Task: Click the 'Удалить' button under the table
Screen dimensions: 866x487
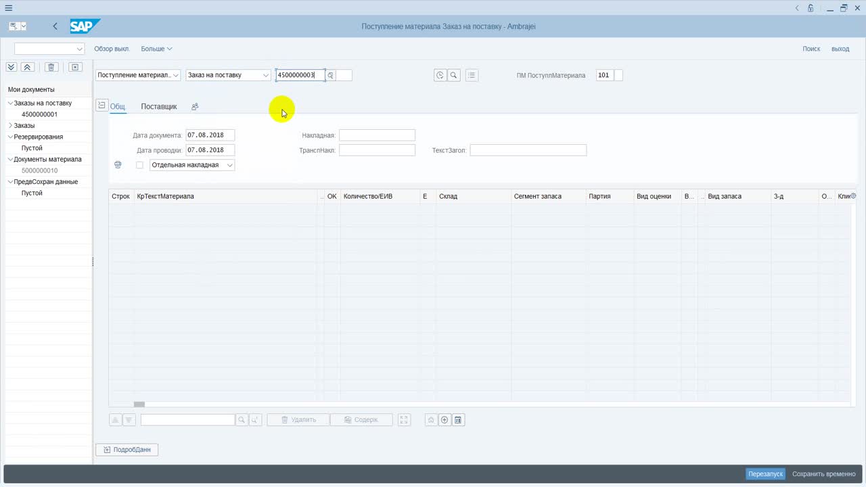Action: click(298, 420)
